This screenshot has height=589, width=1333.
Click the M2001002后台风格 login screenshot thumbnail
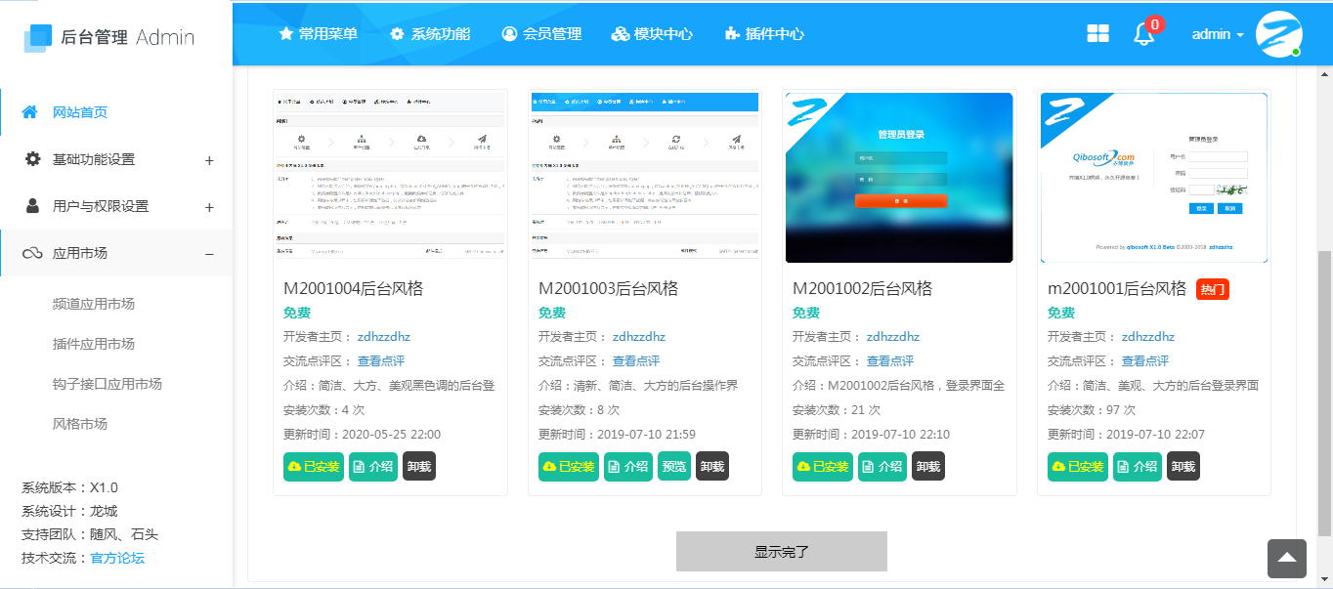point(899,178)
